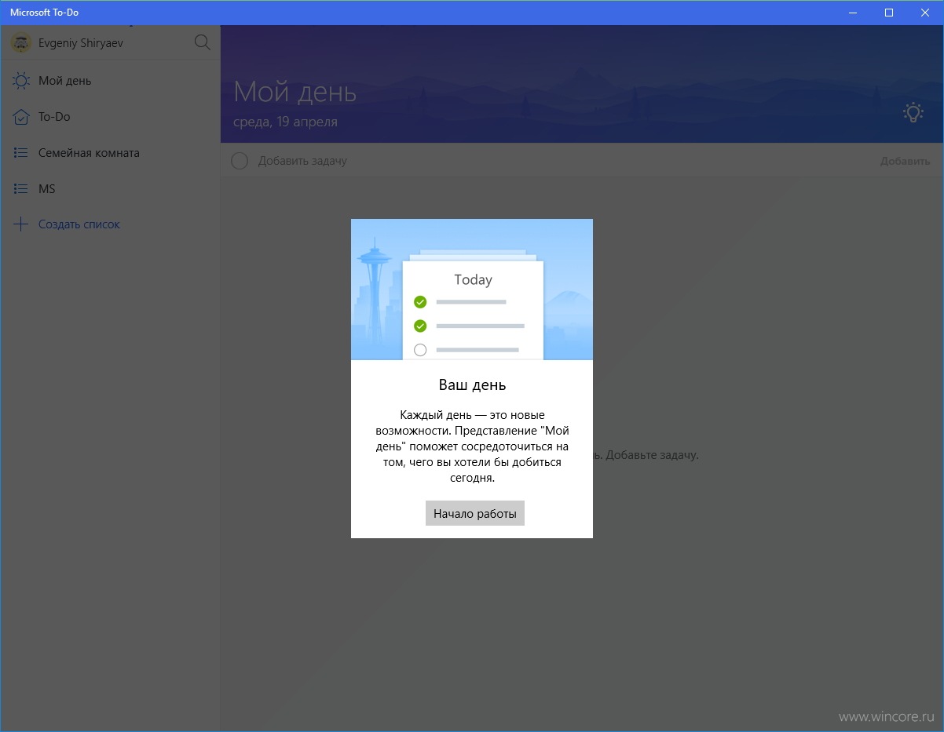Open suggestions via the lightbulb icon

pyautogui.click(x=912, y=113)
